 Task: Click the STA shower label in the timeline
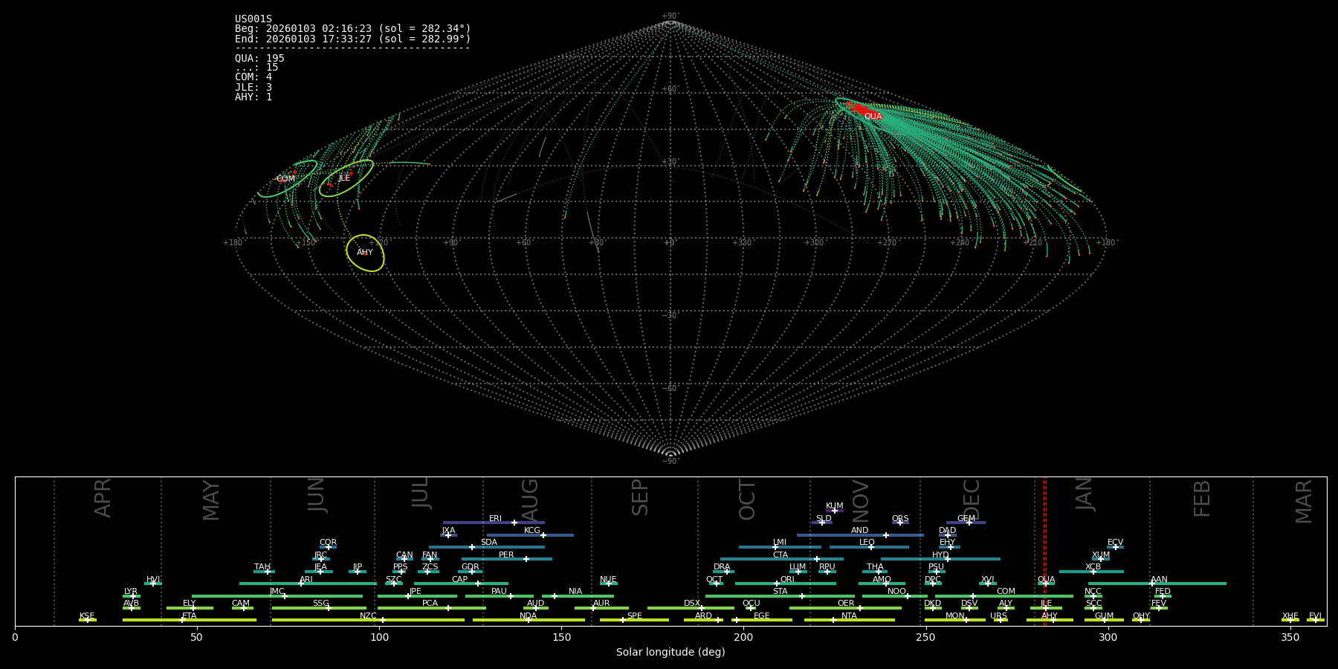pos(780,592)
